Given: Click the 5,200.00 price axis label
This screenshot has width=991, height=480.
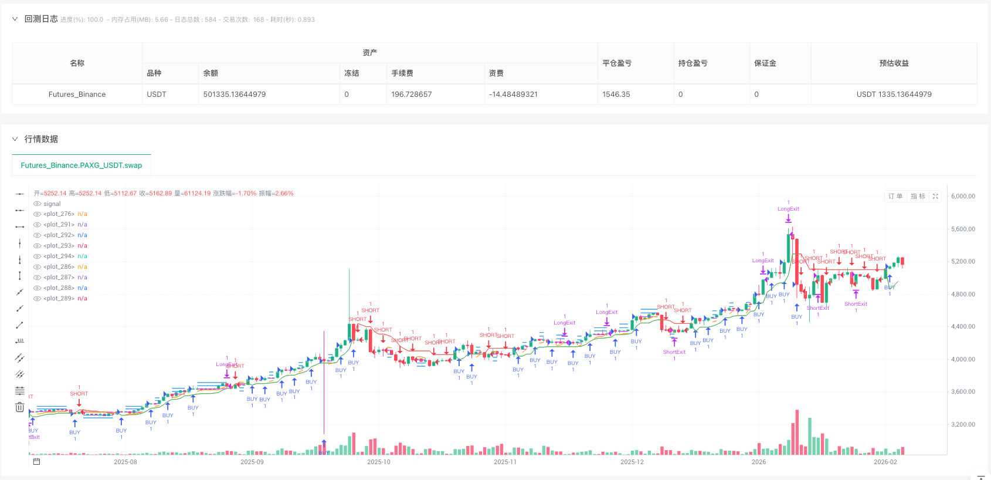Looking at the screenshot, I should [x=963, y=262].
